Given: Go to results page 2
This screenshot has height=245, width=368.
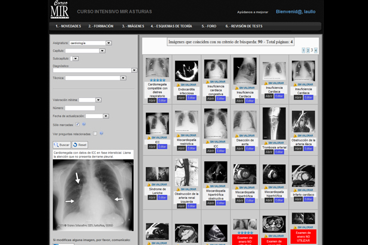Looking at the screenshot, I should click(x=308, y=50).
